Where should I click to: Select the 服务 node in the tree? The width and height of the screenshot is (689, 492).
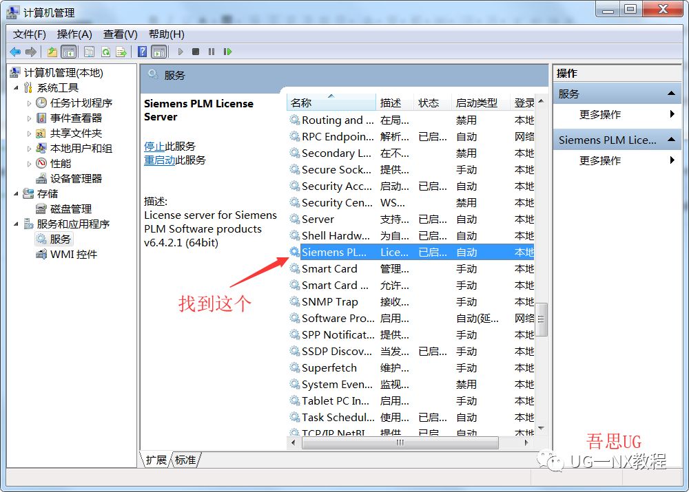click(x=60, y=239)
